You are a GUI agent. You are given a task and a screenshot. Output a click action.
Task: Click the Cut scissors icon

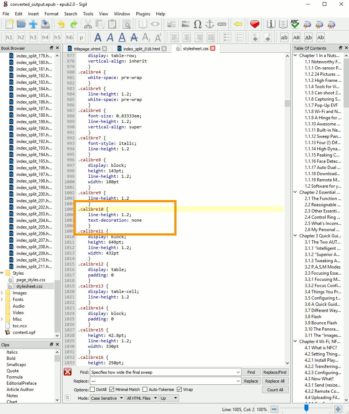click(x=88, y=25)
